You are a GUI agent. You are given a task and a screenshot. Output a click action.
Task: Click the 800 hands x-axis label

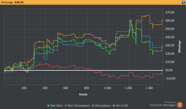87,88
